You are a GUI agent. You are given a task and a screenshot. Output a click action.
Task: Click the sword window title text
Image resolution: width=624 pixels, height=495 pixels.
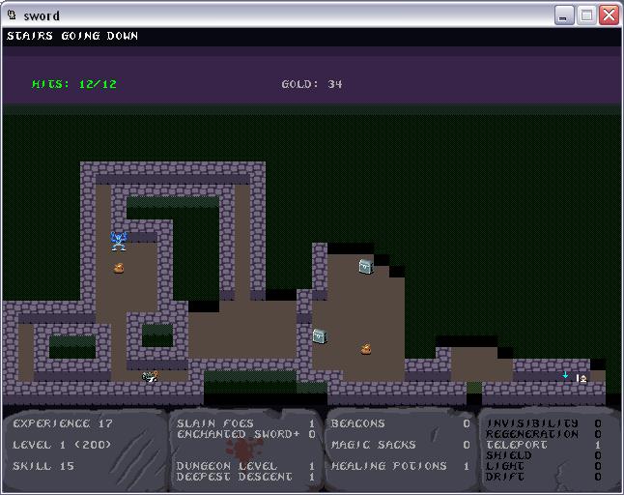(x=42, y=15)
